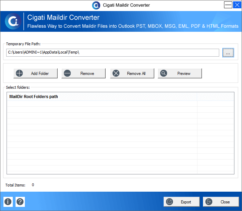Click the banner title 'Cigati Maildir Converter'
The image size is (242, 211).
pos(64,18)
